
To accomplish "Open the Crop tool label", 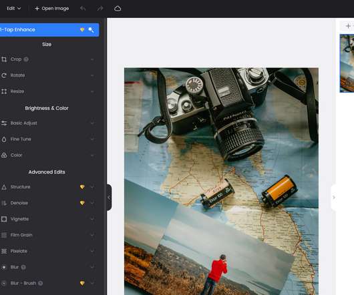I will point(16,59).
